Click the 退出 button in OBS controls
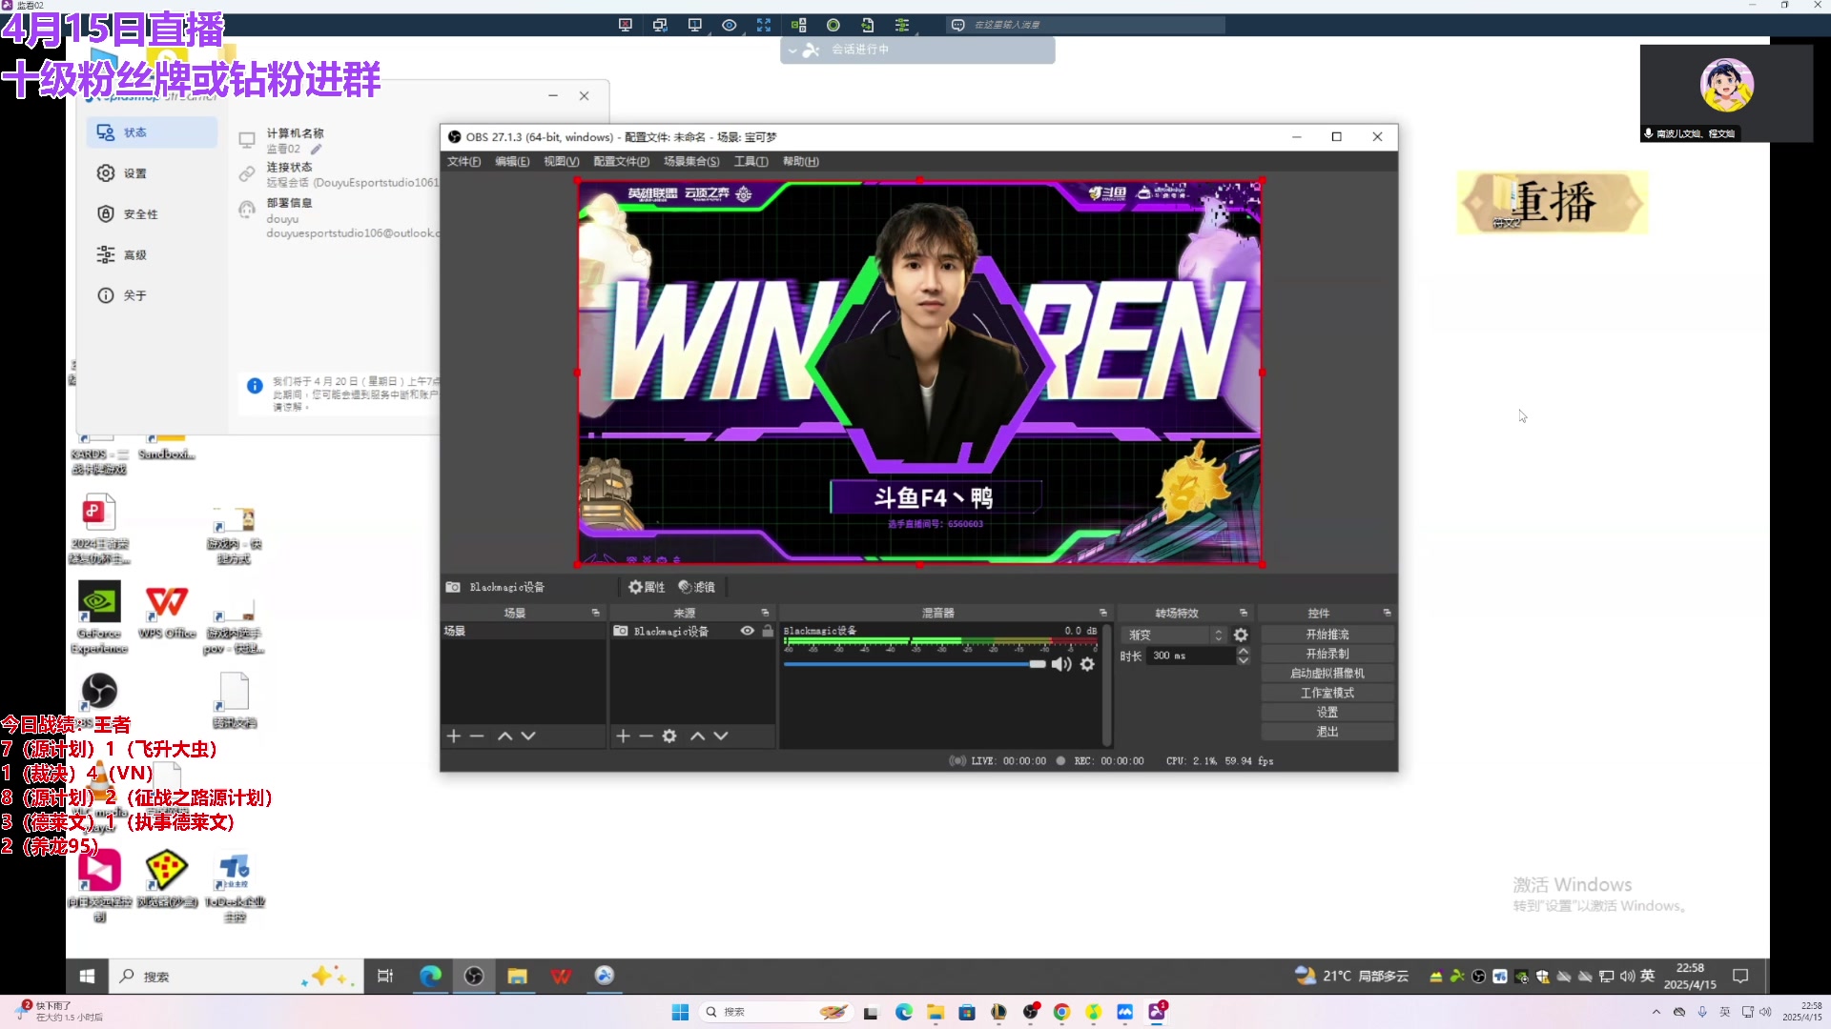The height and width of the screenshot is (1029, 1831). (x=1327, y=732)
